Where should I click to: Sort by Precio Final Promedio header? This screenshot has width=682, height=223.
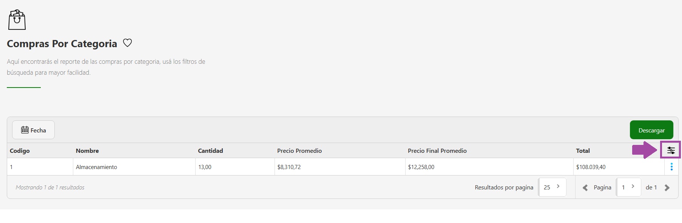437,151
